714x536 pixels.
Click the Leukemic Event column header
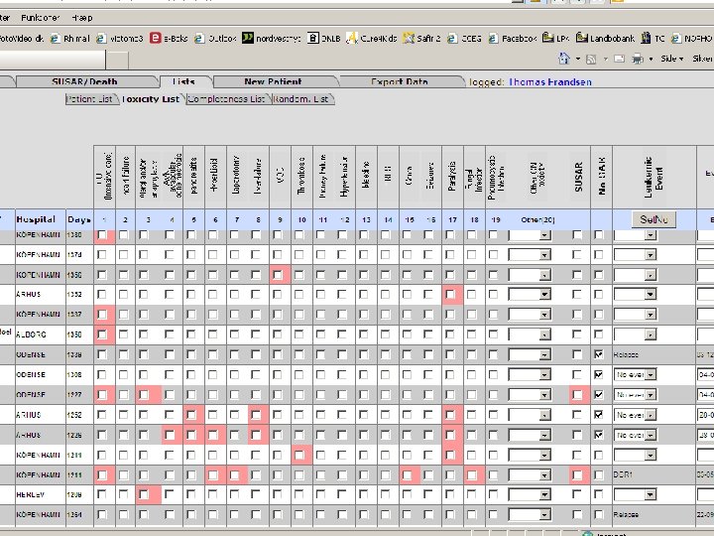654,177
